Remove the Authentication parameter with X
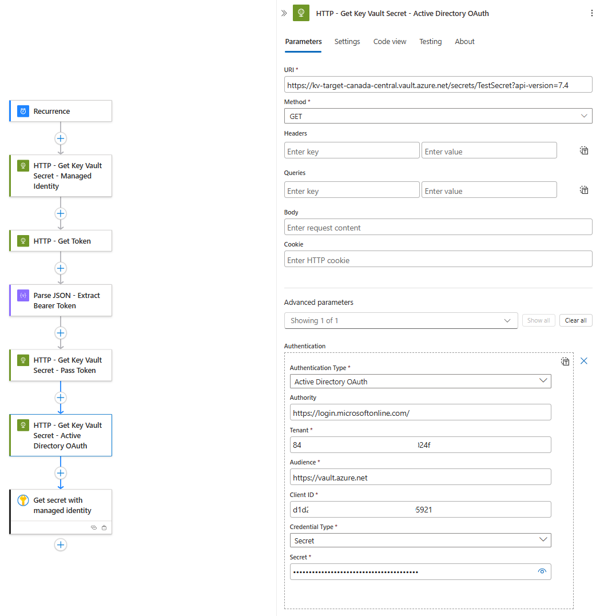Screen dimensions: 596x616 [x=584, y=361]
